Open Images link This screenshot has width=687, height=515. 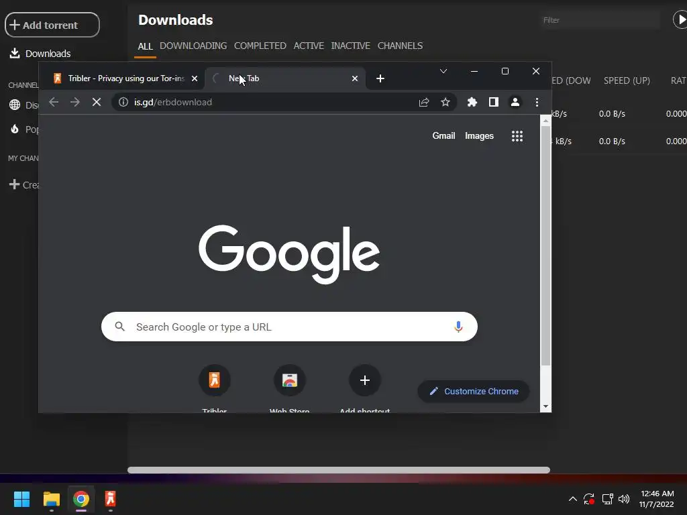tap(479, 135)
